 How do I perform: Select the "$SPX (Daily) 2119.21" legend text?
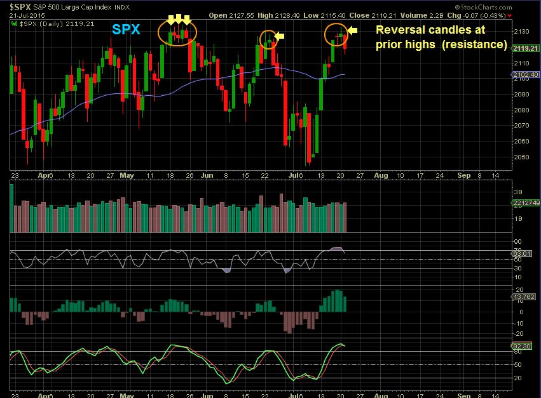(x=57, y=23)
